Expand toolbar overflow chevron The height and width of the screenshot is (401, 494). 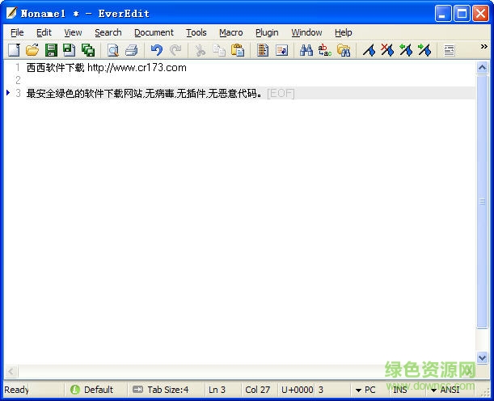[x=484, y=47]
